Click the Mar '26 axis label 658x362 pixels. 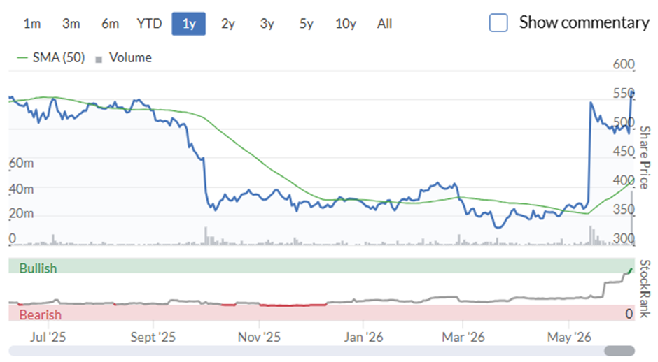463,337
